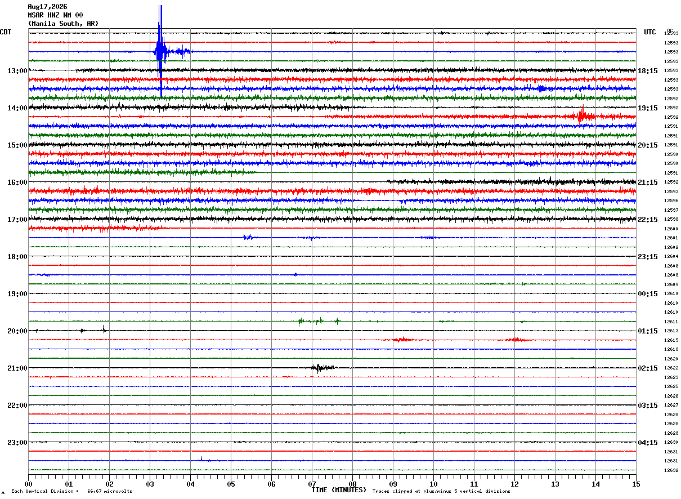Screen dimensions: 681x499
Task: Click the black event on the 21:00 trace
Action: (x=322, y=368)
